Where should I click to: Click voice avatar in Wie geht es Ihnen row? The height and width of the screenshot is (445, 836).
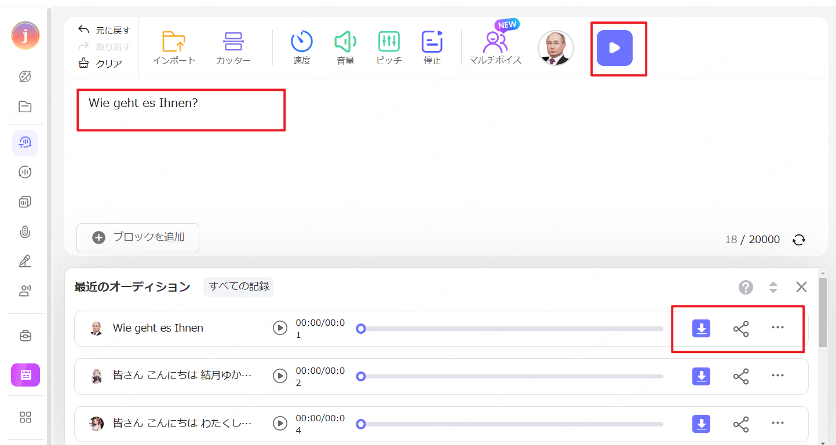click(96, 329)
